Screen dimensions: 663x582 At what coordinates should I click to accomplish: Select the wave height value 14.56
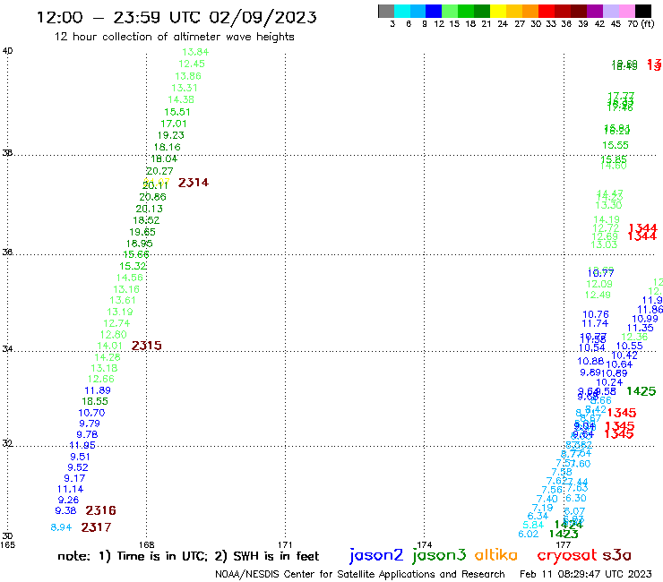(x=130, y=278)
